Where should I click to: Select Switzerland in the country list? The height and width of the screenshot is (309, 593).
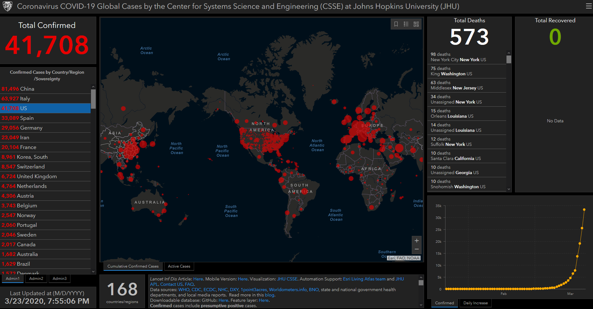pos(45,167)
